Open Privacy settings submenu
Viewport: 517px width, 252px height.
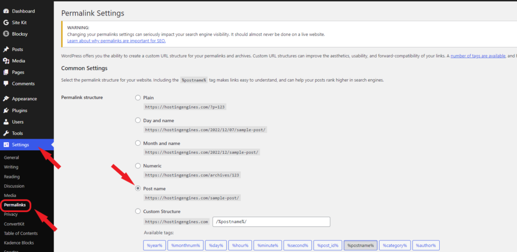[x=11, y=214]
